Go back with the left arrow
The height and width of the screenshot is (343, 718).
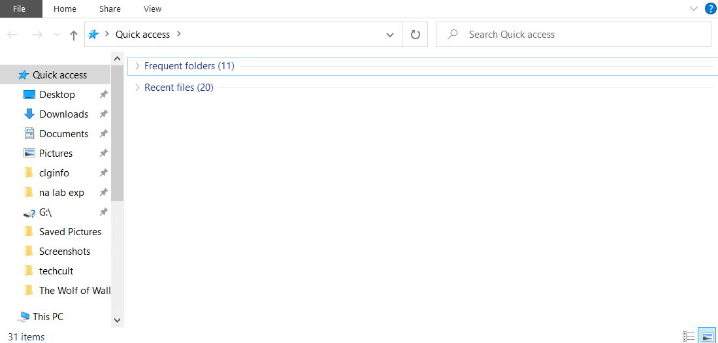tap(12, 35)
